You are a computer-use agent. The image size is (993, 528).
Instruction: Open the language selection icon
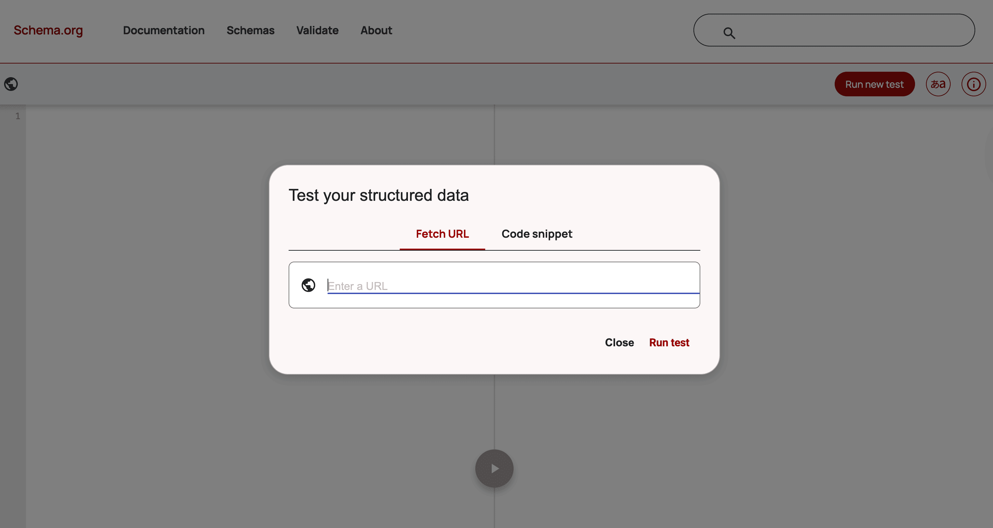tap(938, 84)
